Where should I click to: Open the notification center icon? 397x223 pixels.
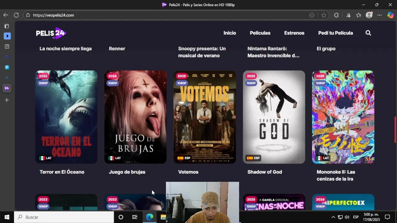coord(387,217)
